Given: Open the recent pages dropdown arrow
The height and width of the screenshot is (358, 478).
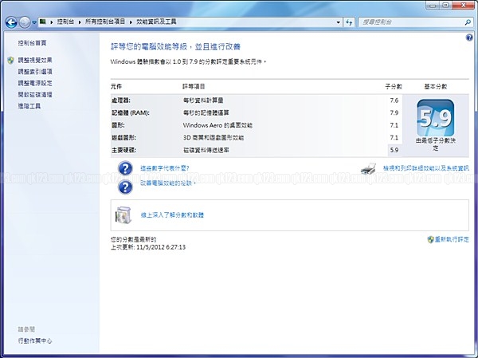Looking at the screenshot, I should [34, 22].
